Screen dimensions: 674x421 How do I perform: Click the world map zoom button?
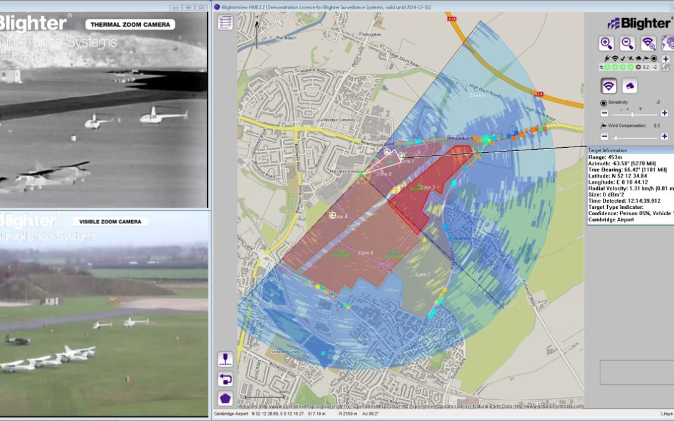click(x=668, y=44)
